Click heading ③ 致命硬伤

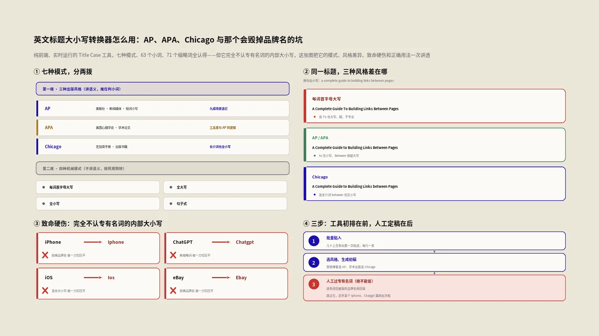click(98, 224)
